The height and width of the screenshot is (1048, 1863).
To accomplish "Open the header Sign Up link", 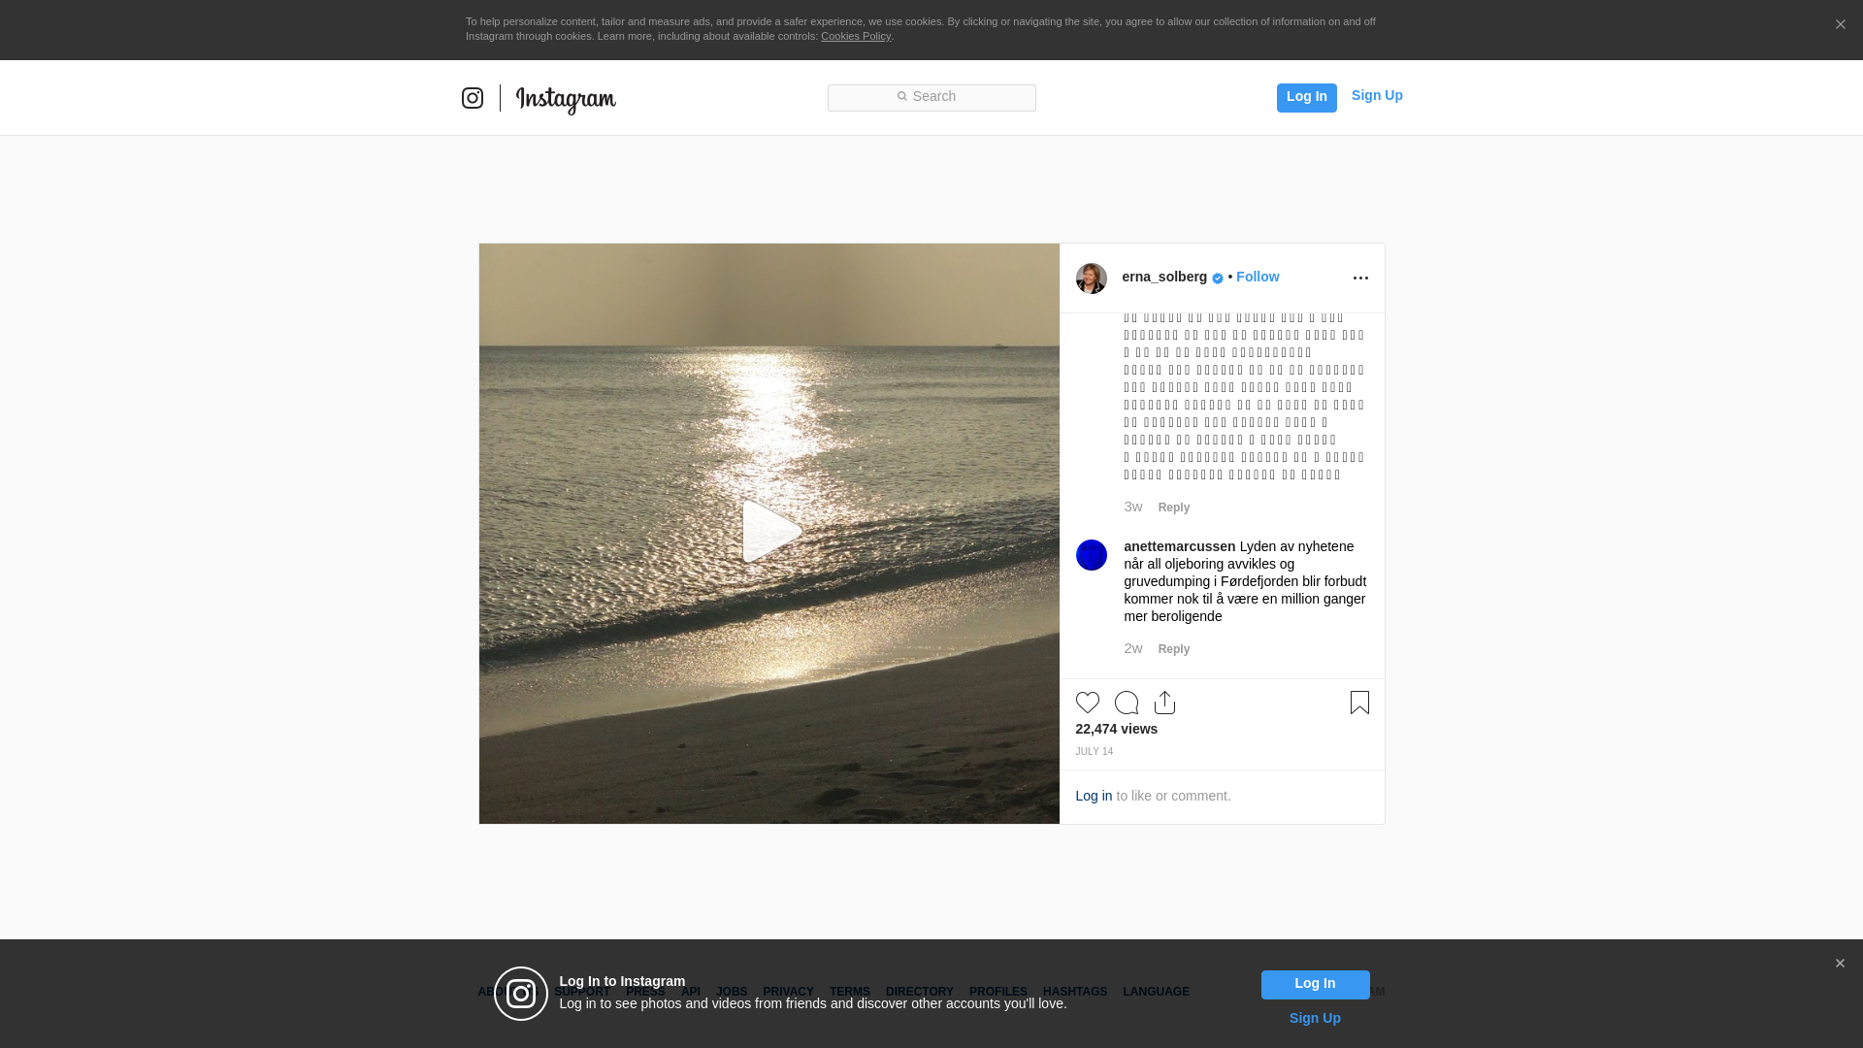I will pyautogui.click(x=1377, y=95).
